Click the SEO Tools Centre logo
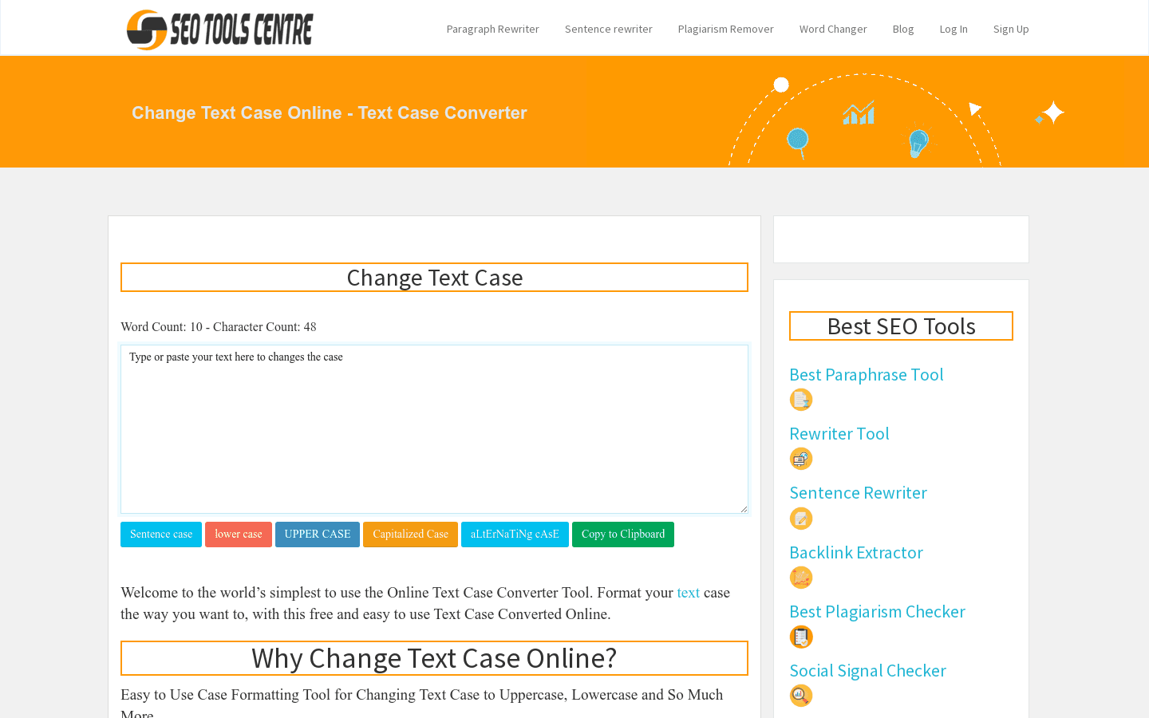Image resolution: width=1149 pixels, height=718 pixels. tap(219, 29)
